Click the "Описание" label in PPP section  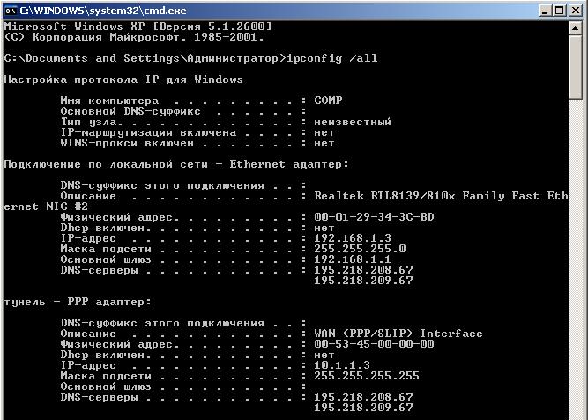88,334
